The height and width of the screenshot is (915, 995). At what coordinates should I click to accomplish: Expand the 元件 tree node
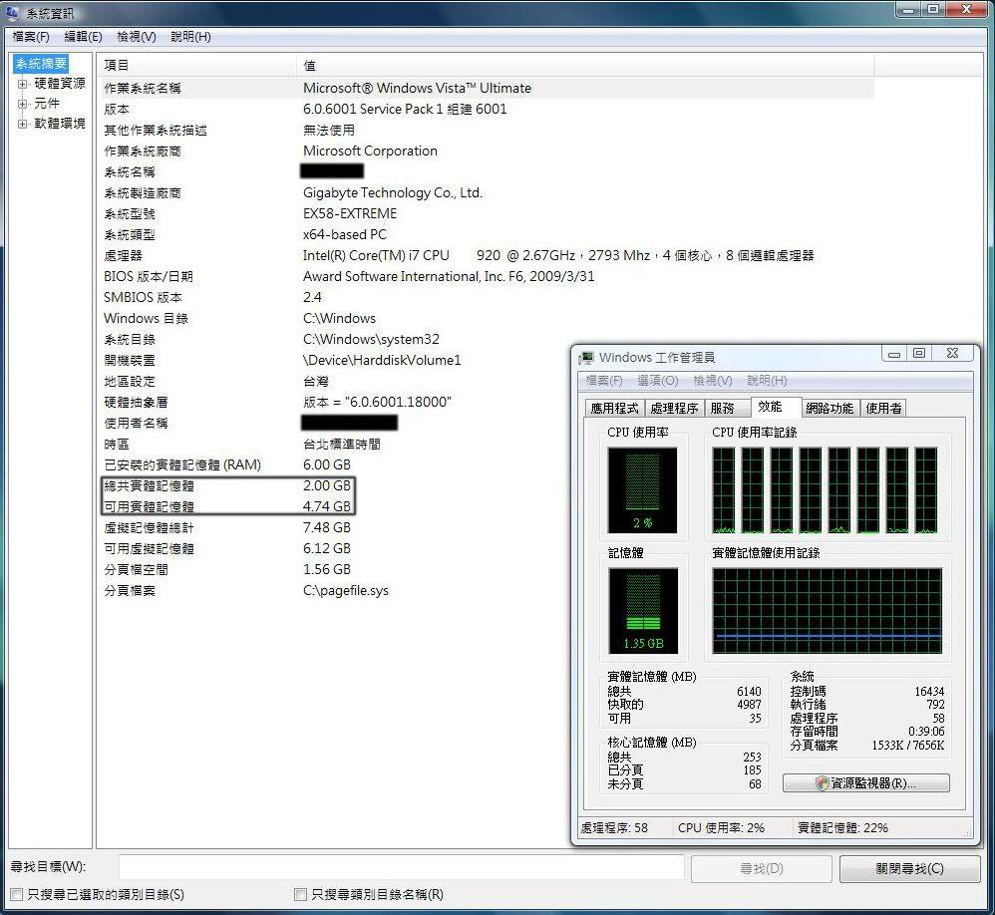(x=22, y=104)
